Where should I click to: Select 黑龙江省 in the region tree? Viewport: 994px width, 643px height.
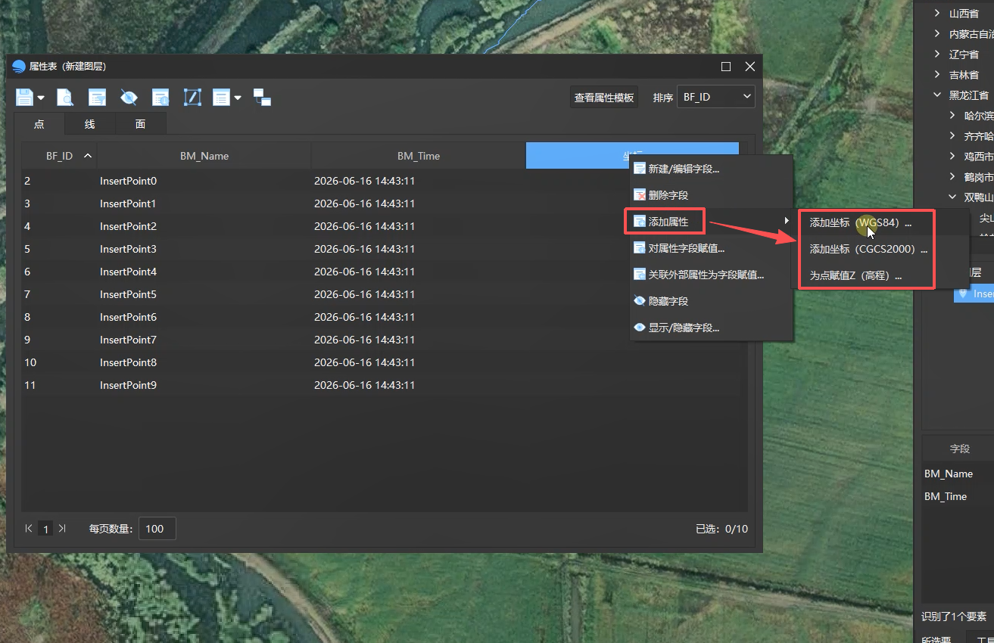[969, 95]
